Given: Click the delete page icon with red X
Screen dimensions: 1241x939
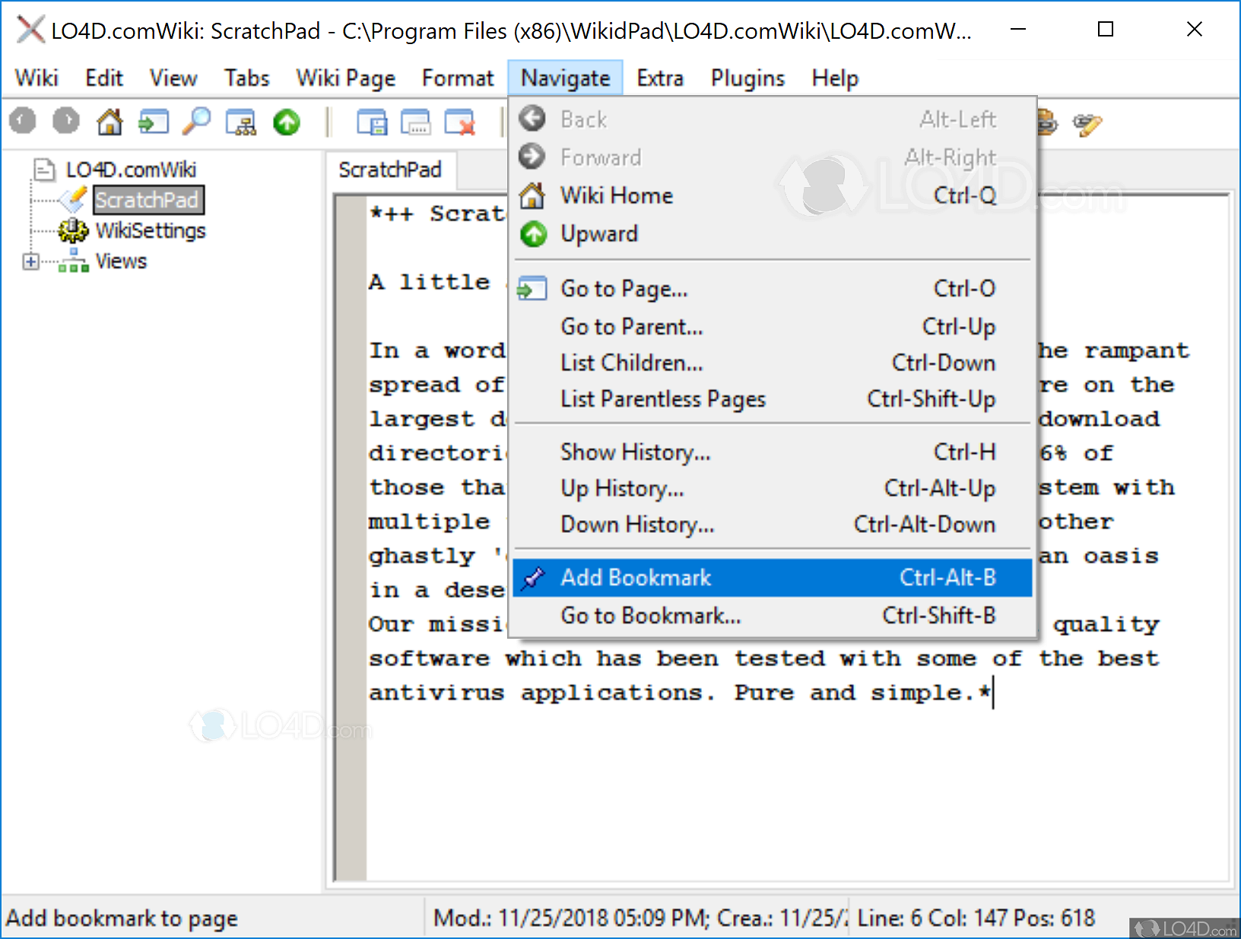Looking at the screenshot, I should pyautogui.click(x=460, y=122).
